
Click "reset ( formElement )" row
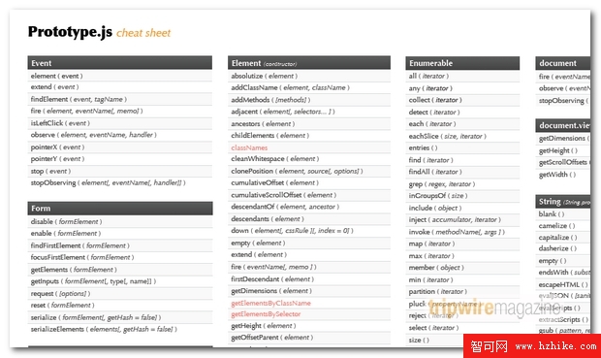pyautogui.click(x=120, y=306)
